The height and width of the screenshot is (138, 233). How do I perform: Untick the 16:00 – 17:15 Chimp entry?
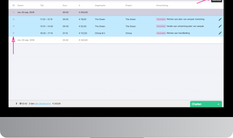click(x=13, y=33)
